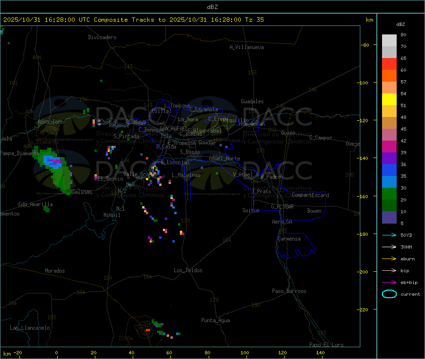Click the 'A_Villanueva' map label

point(246,47)
